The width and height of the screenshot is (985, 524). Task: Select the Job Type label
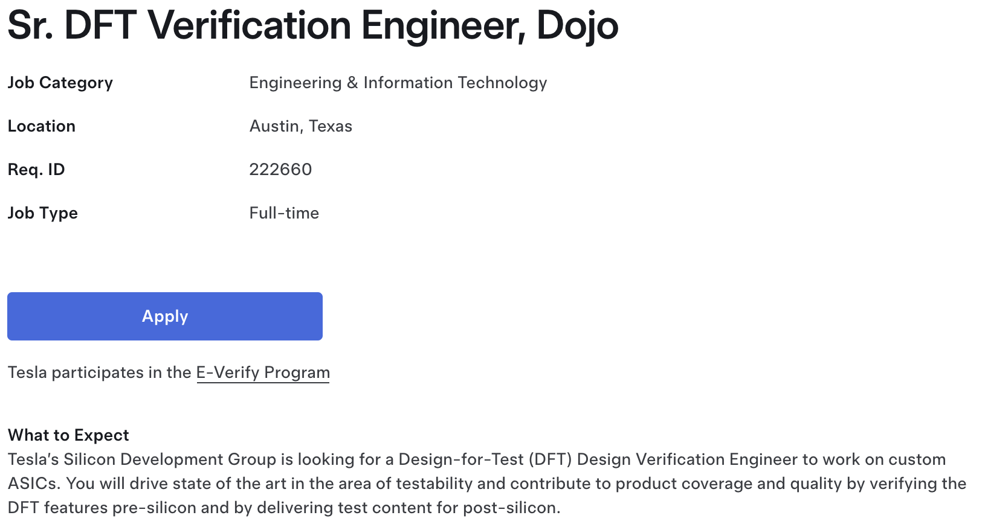(x=43, y=213)
